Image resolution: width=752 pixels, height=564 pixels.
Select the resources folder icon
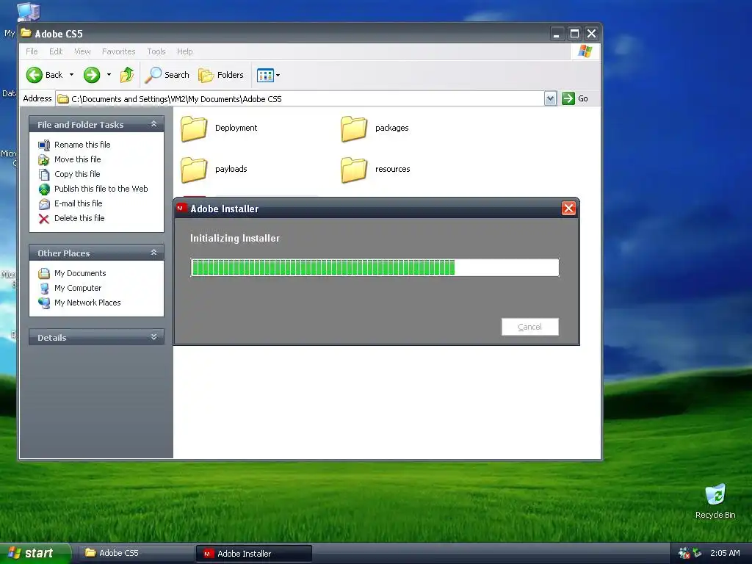click(x=354, y=170)
